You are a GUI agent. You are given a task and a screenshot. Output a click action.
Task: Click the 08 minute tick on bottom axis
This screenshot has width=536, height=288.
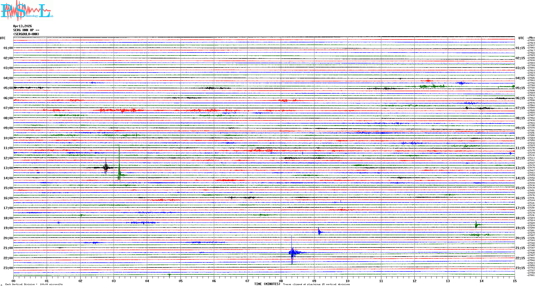tap(281, 281)
